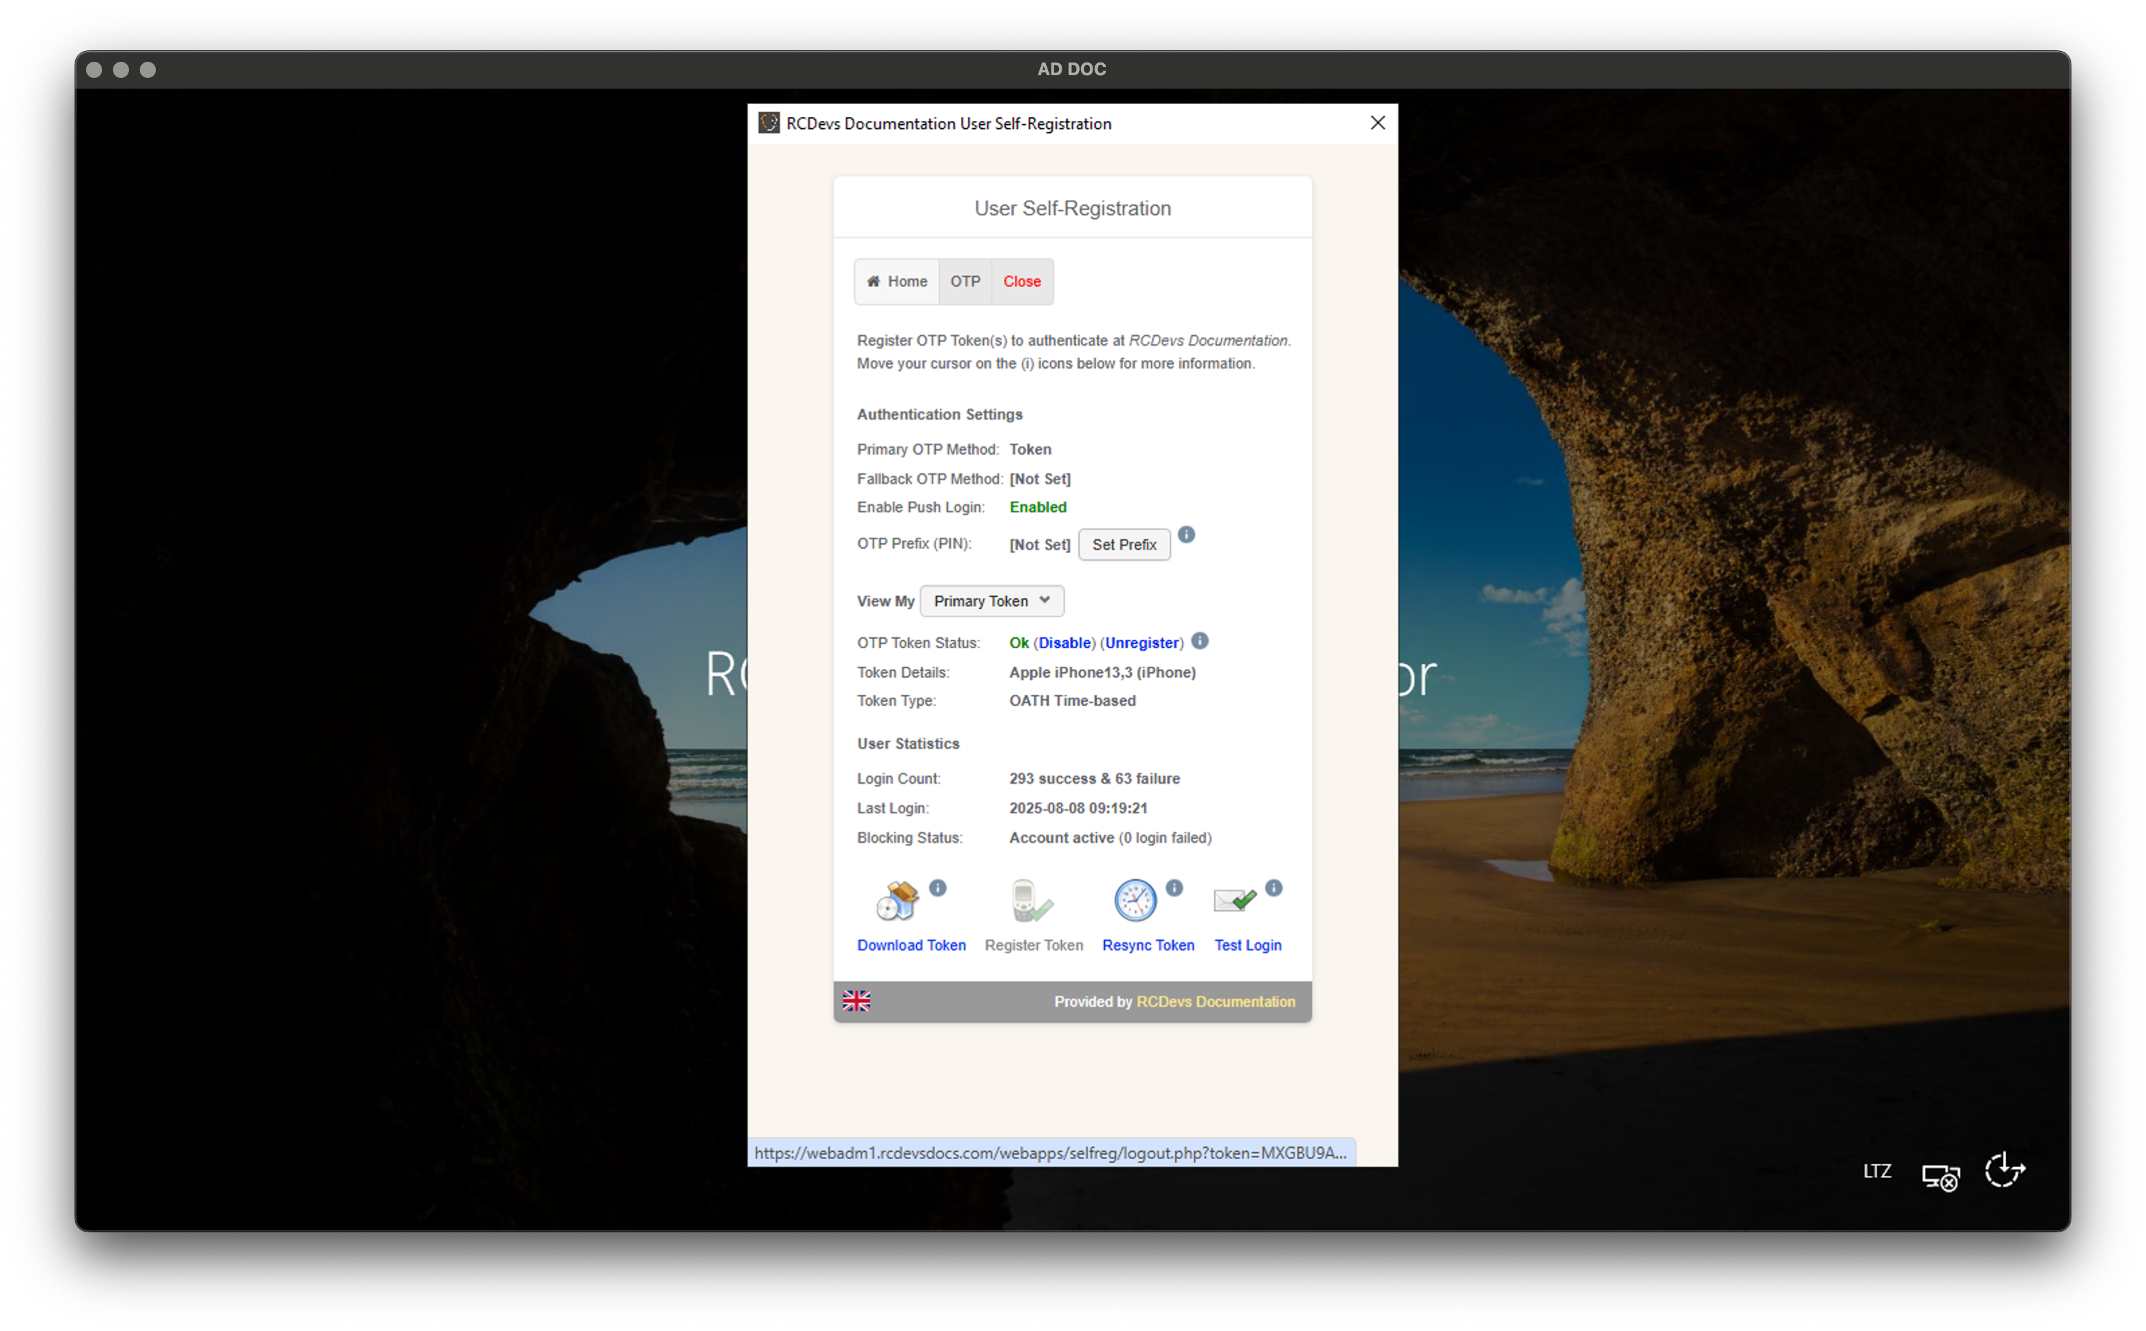Screen dimensions: 2146x1331
Task: Click 'Account active' blocking status
Action: 1061,838
